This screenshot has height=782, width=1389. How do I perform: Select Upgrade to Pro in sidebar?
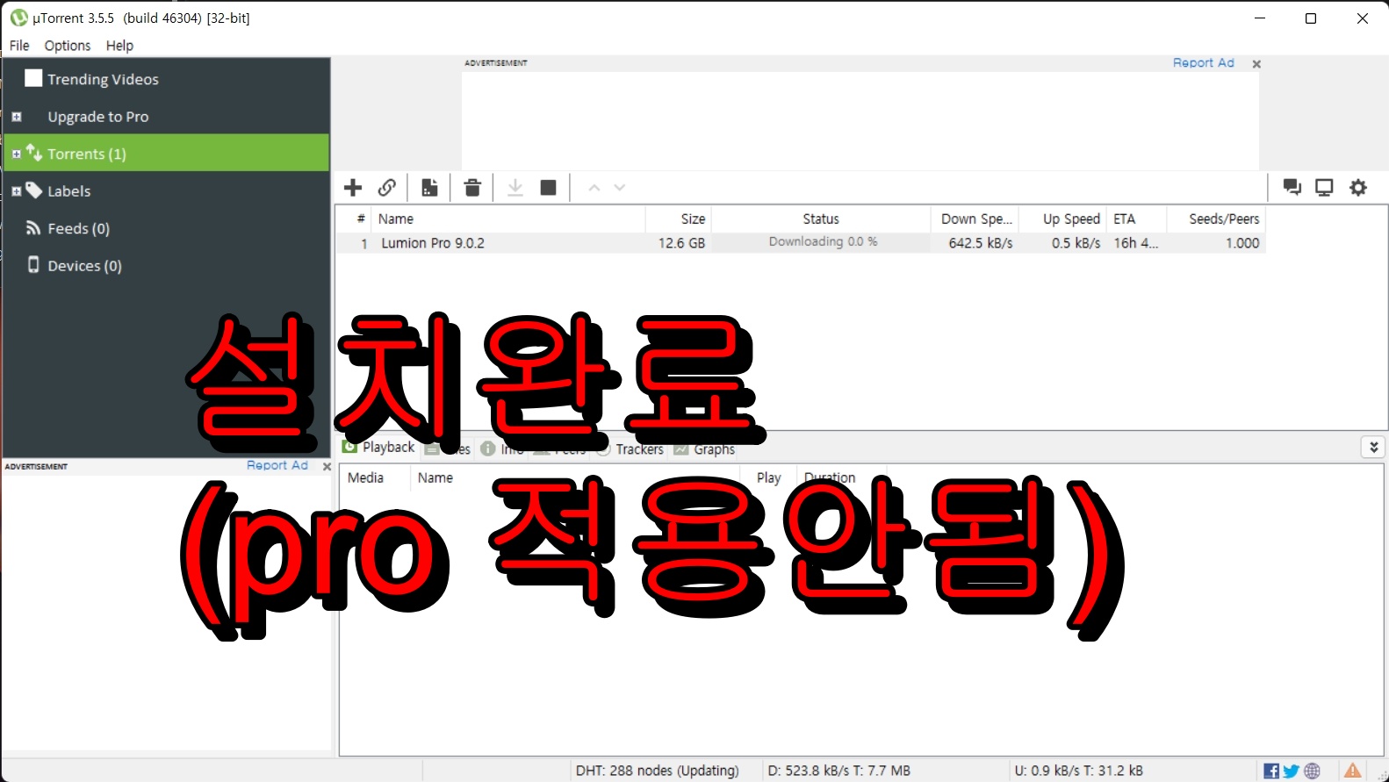click(97, 117)
